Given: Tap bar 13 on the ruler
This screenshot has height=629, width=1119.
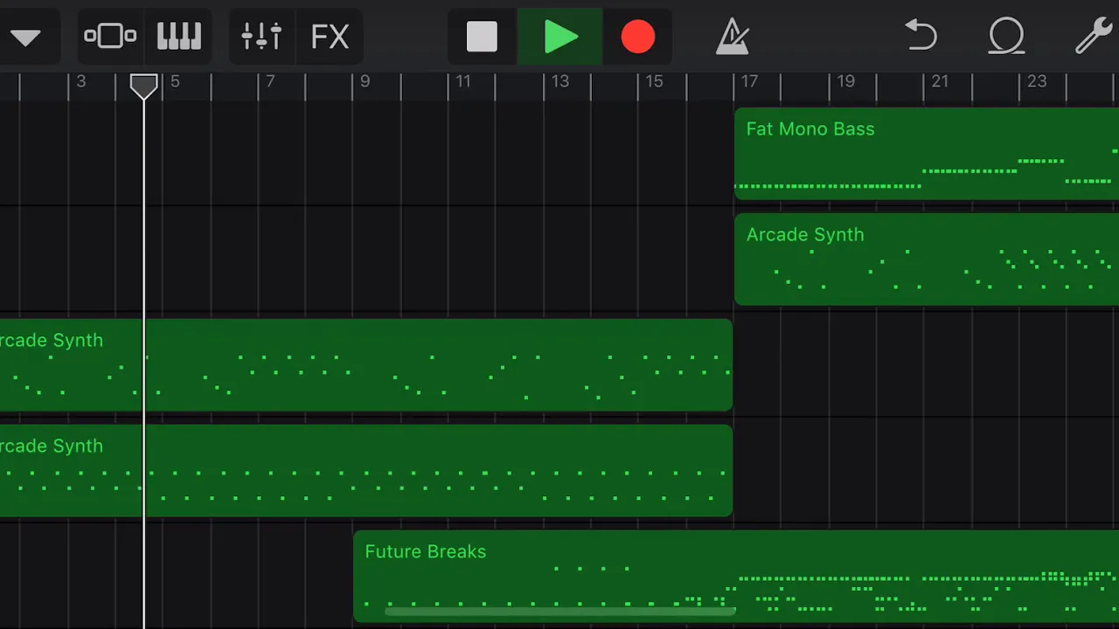Looking at the screenshot, I should pos(559,81).
